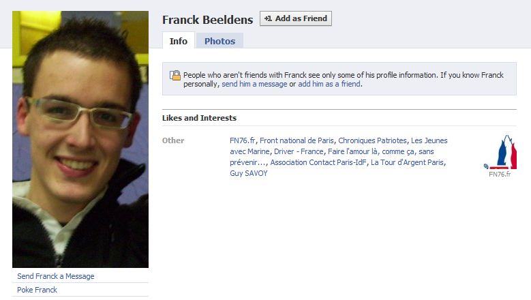Open the Guy SAVOY link
The height and width of the screenshot is (300, 531).
coord(249,173)
